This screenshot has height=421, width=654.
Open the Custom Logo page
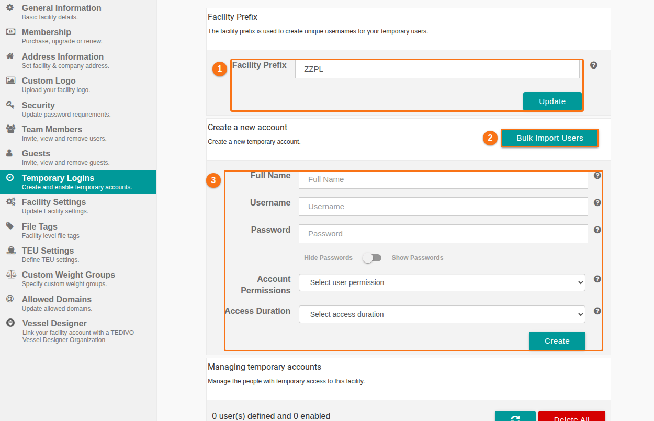tap(78, 85)
